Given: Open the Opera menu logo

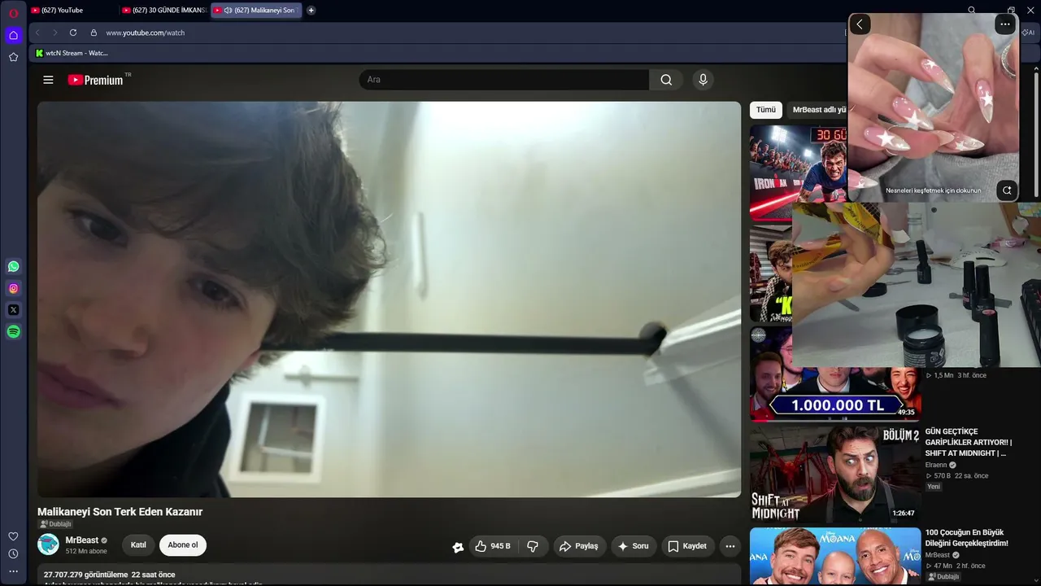Looking at the screenshot, I should [x=13, y=12].
